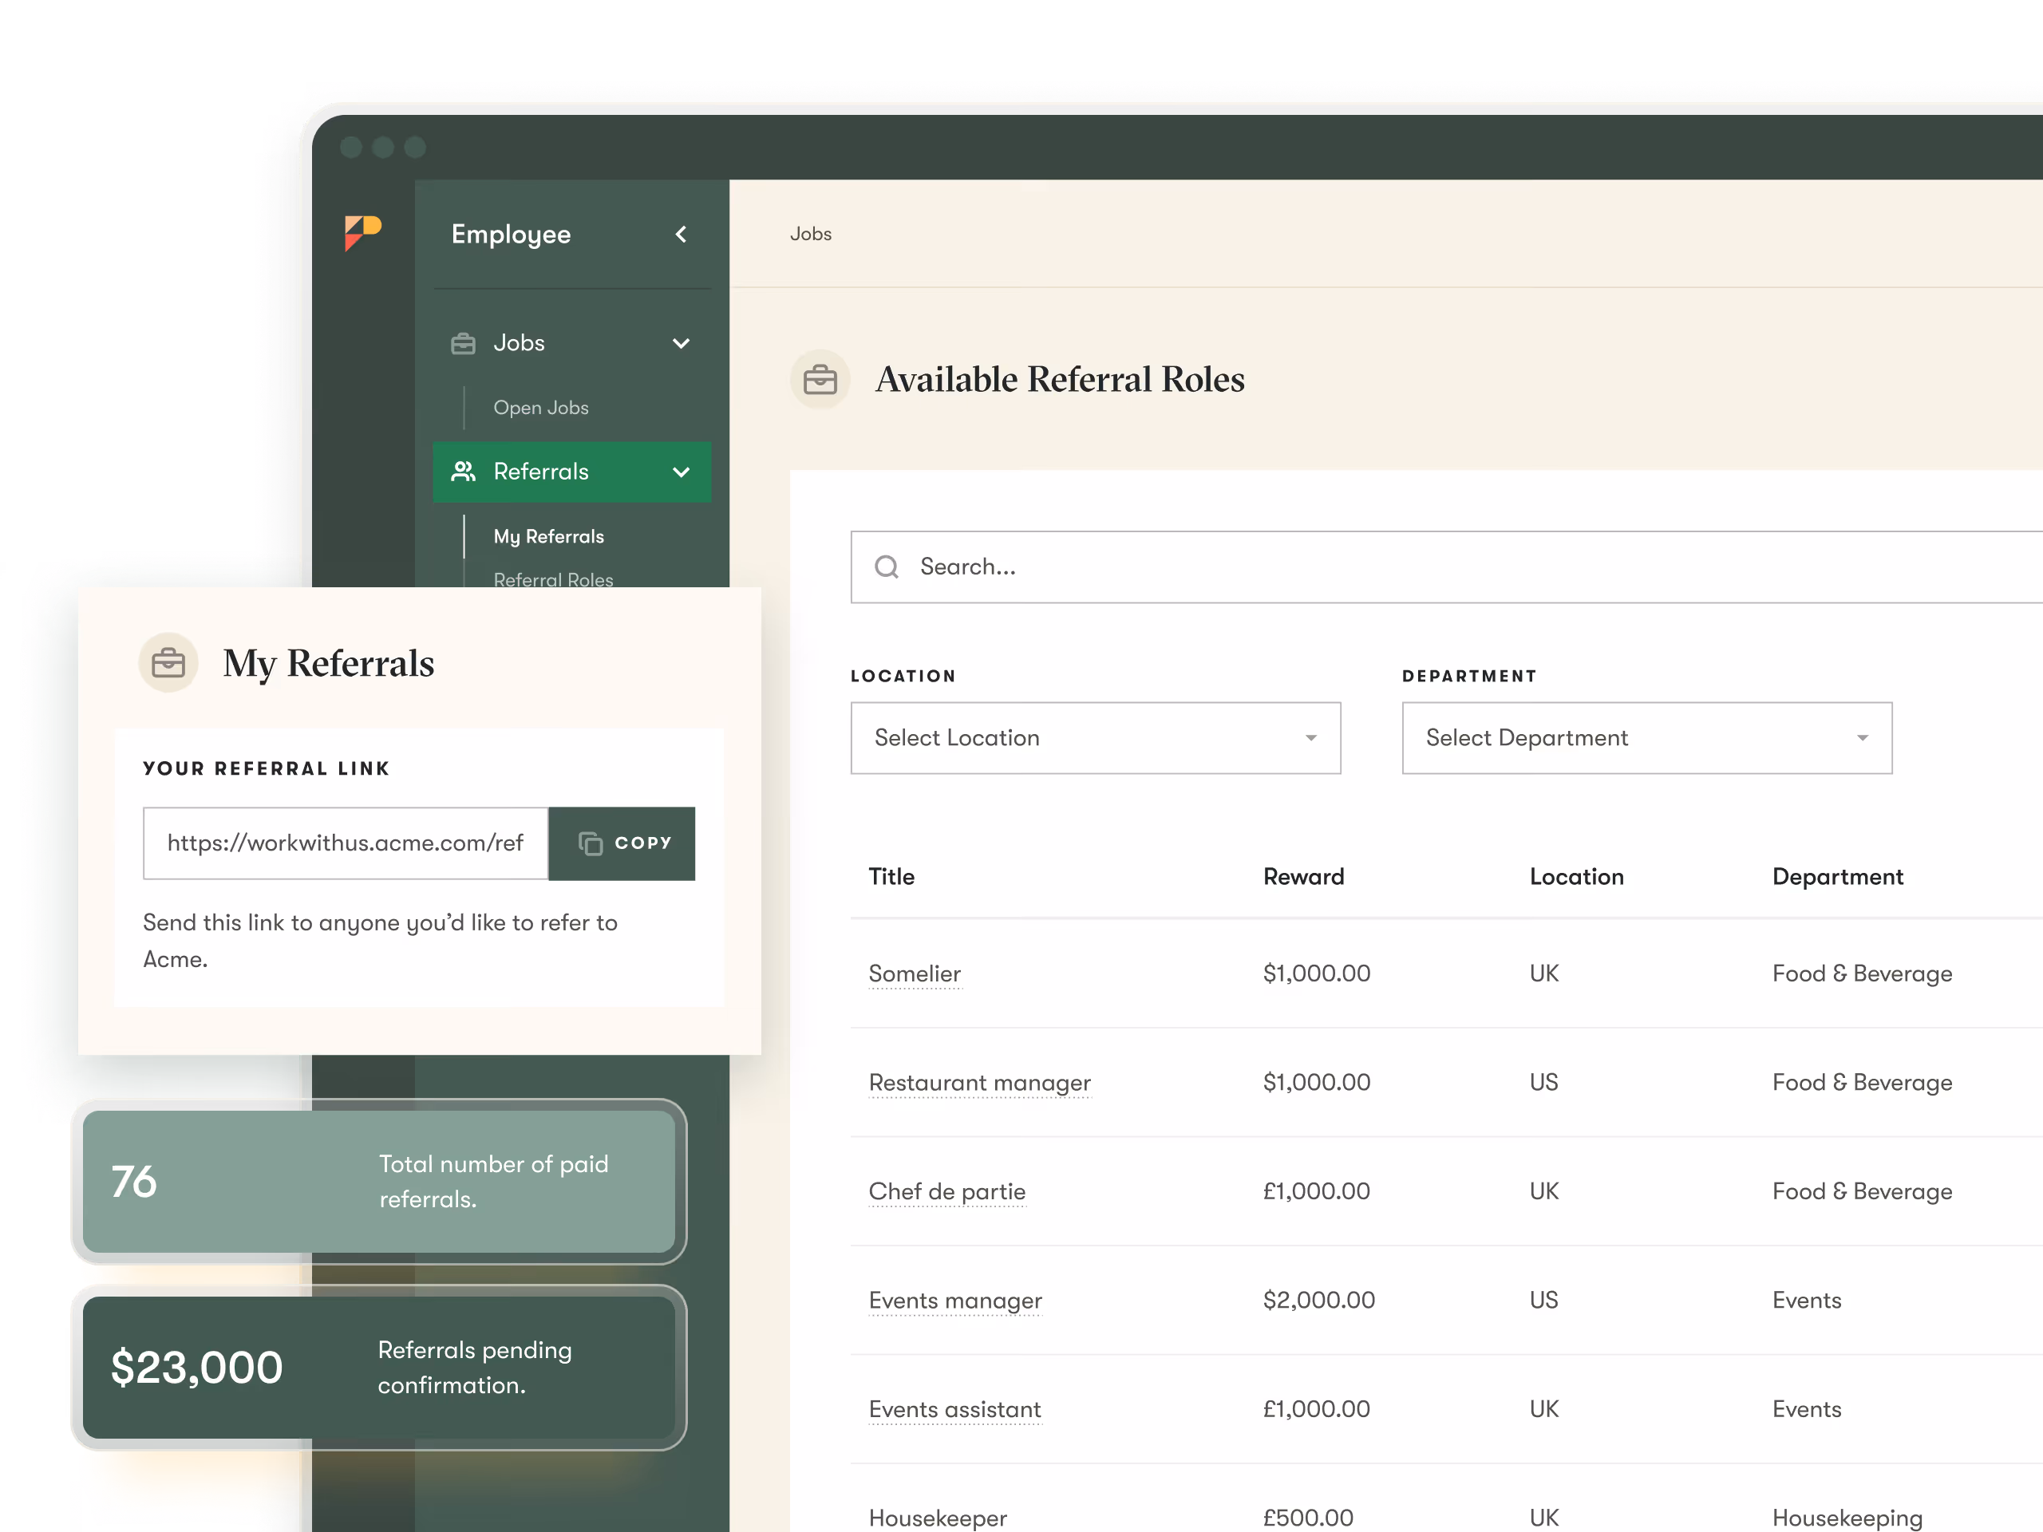Click the Jobs briefcase icon in the sidebar
2043x1532 pixels.
click(x=463, y=344)
